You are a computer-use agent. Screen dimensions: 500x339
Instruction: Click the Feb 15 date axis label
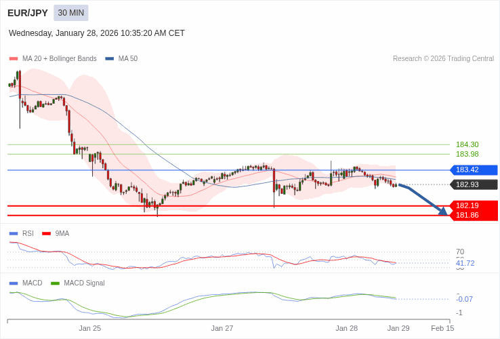442,328
